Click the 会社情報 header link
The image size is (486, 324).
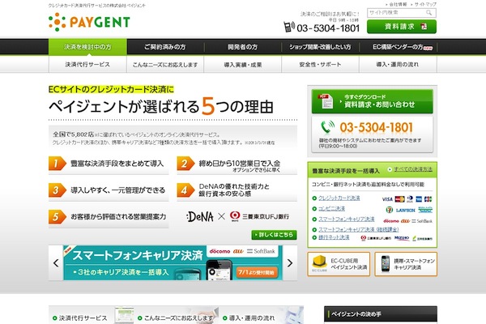click(398, 4)
